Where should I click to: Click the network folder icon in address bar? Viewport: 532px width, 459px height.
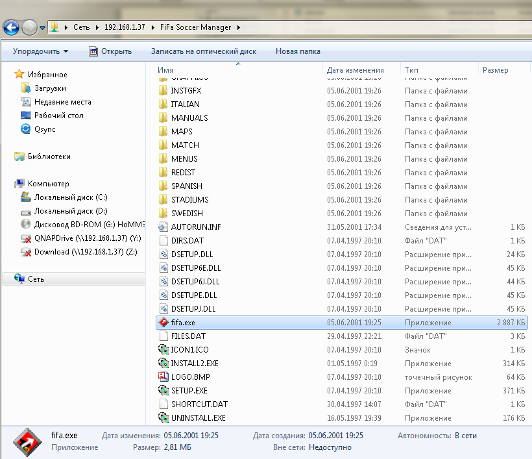coord(54,27)
